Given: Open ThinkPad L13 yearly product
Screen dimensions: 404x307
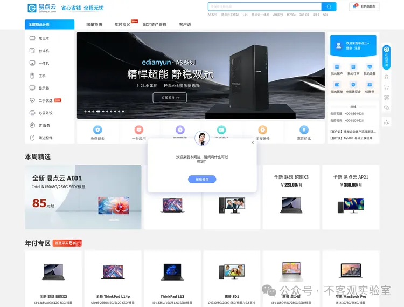Looking at the screenshot, I should tap(172, 279).
